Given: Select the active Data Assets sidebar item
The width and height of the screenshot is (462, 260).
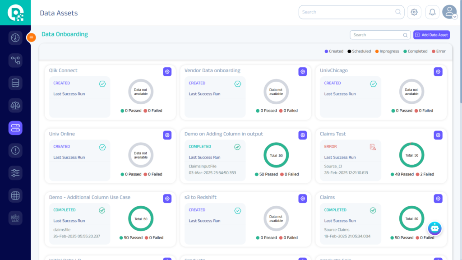Looking at the screenshot, I should pyautogui.click(x=15, y=128).
